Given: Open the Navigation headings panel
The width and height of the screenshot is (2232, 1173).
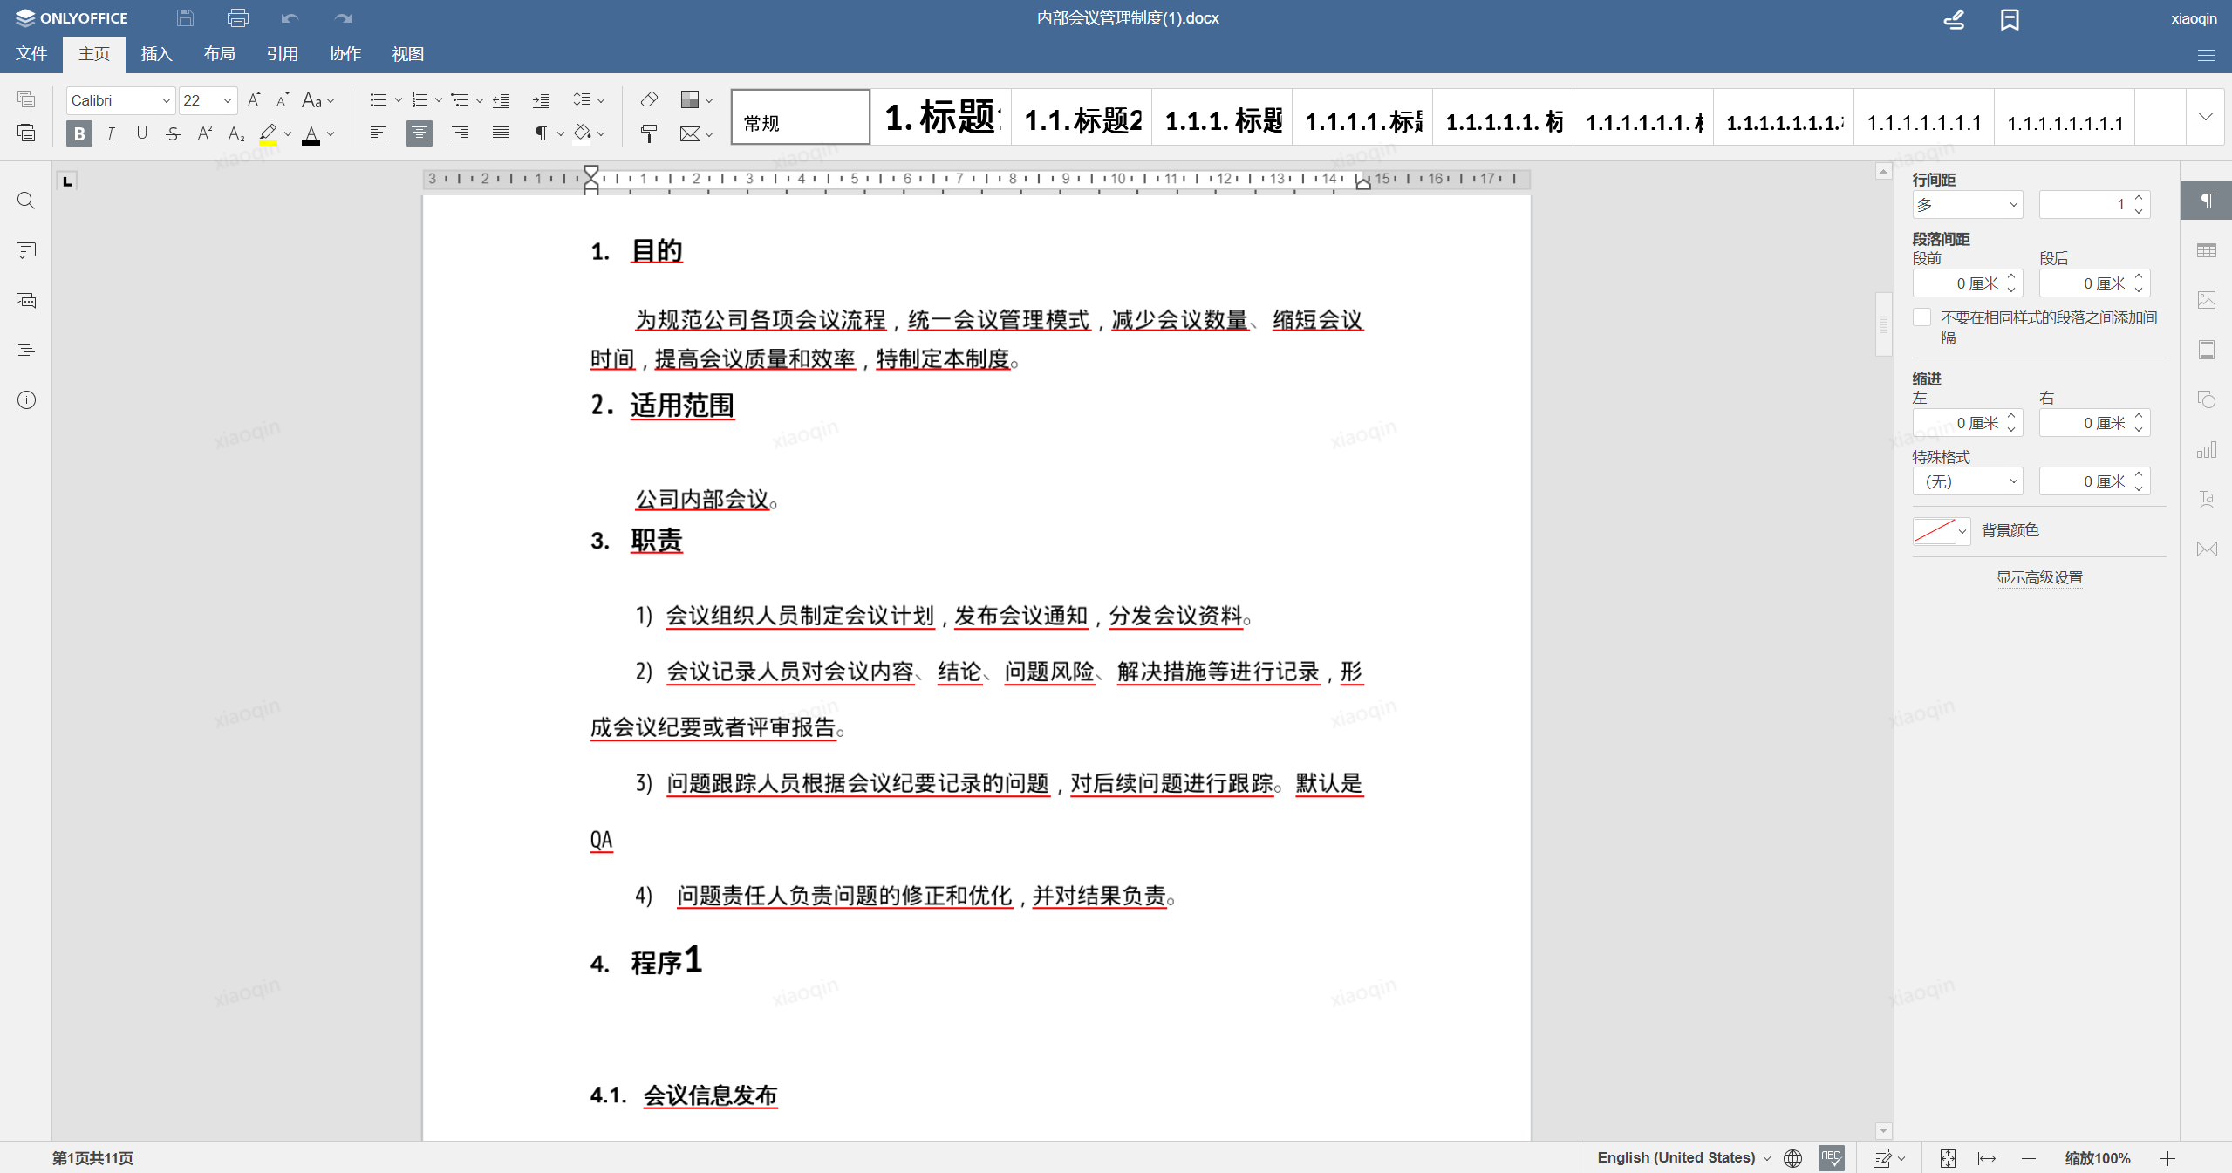Looking at the screenshot, I should [x=26, y=350].
